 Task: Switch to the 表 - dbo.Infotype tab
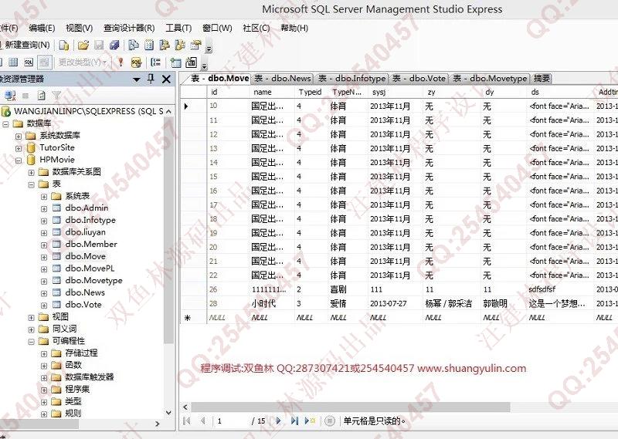click(351, 79)
